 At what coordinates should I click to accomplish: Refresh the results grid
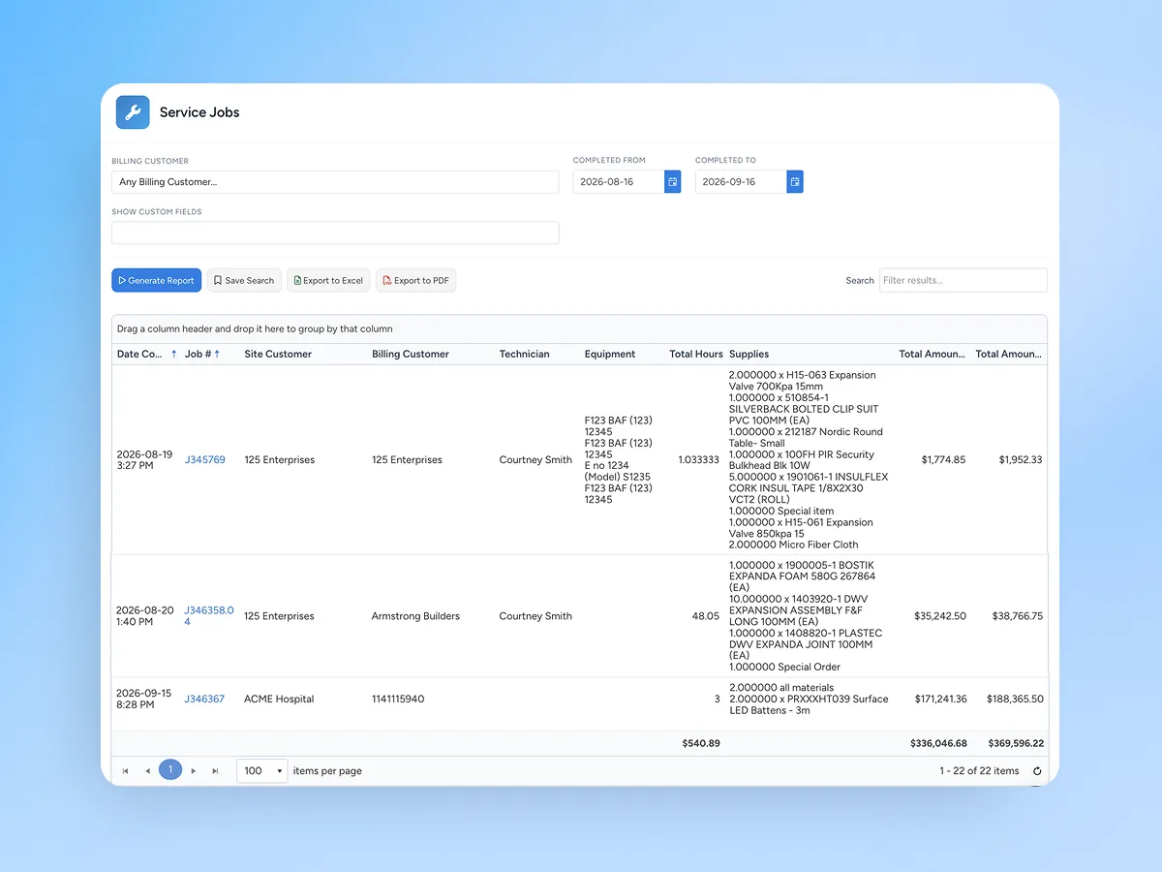click(x=1037, y=771)
